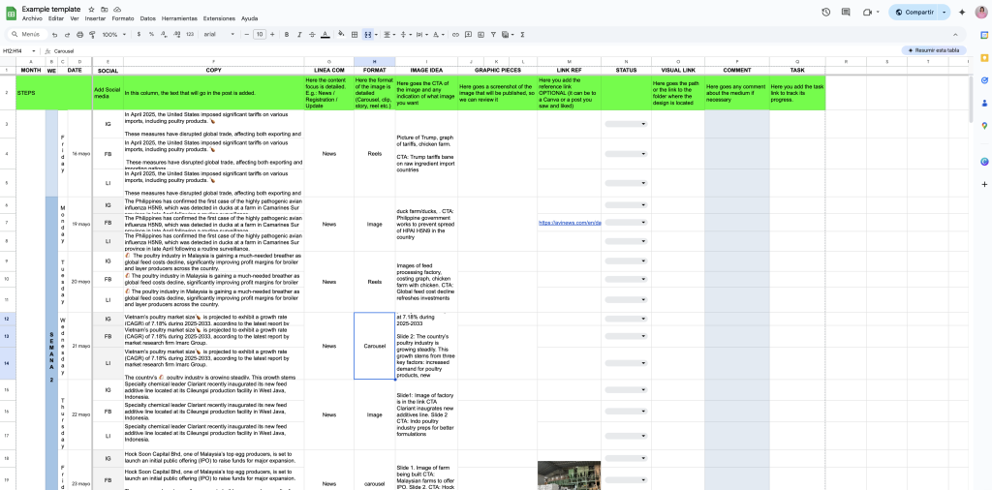Click the undo arrow icon
Viewport: 992px width, 490px height.
coord(53,34)
